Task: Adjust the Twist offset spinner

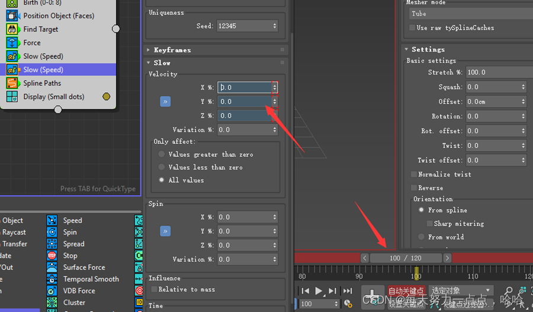Action: (523, 160)
